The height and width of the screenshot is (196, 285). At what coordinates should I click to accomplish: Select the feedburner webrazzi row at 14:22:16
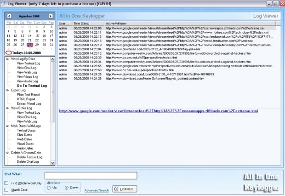[x=167, y=41]
